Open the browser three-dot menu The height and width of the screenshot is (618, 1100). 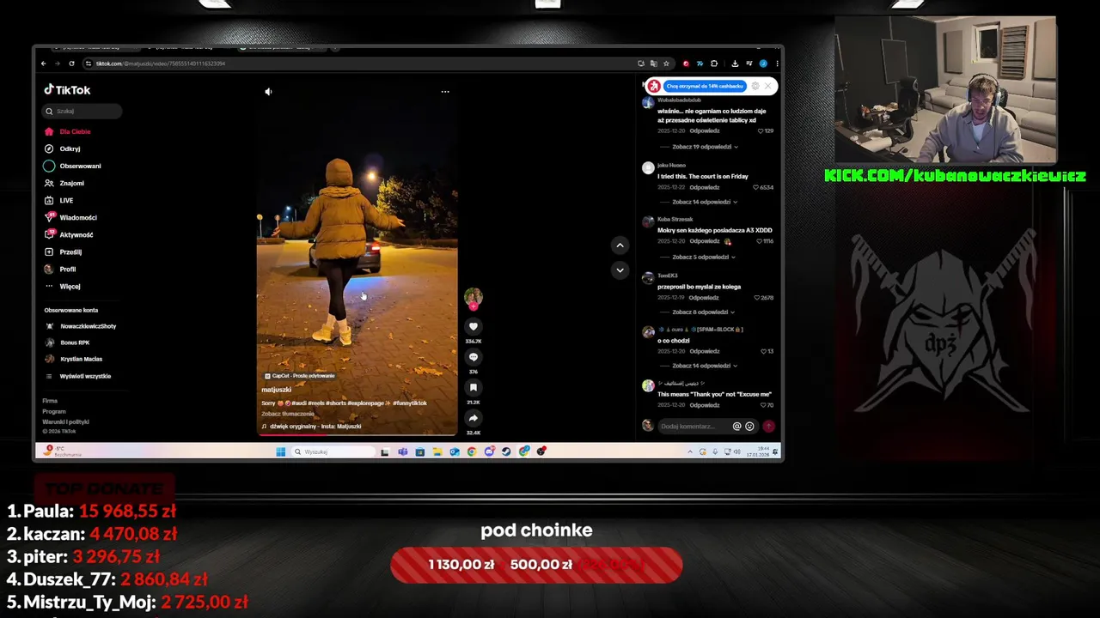pyautogui.click(x=777, y=64)
